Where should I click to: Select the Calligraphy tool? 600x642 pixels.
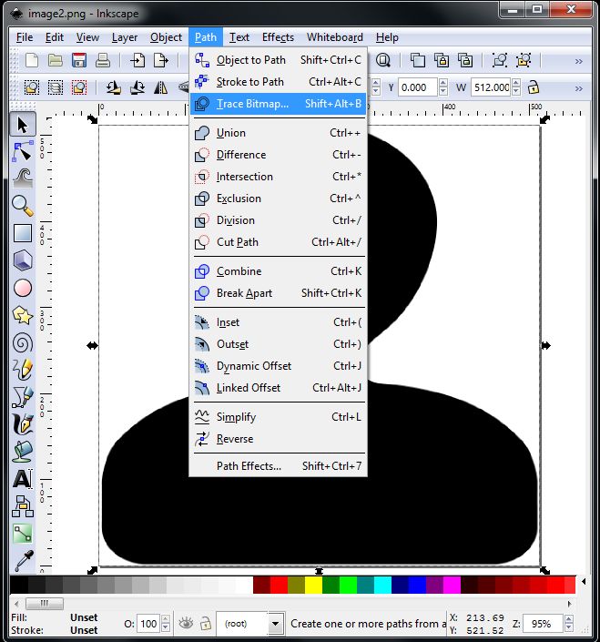(x=23, y=424)
